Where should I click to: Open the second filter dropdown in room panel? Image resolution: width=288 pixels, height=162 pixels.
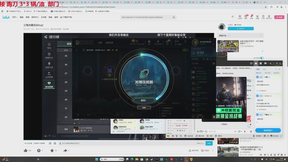point(268,73)
